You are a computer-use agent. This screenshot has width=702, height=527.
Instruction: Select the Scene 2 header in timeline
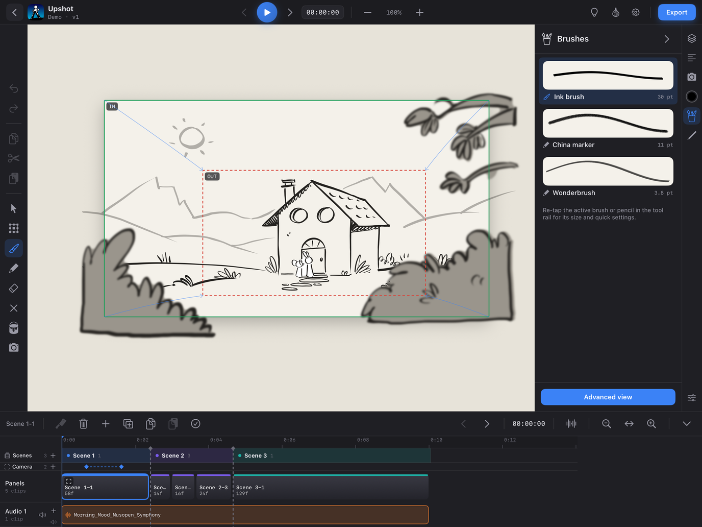click(192, 456)
